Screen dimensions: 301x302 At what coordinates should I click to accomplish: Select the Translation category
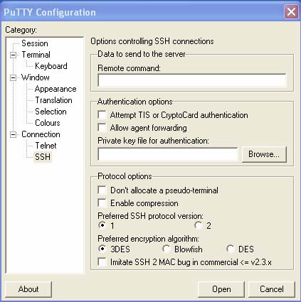coord(53,100)
